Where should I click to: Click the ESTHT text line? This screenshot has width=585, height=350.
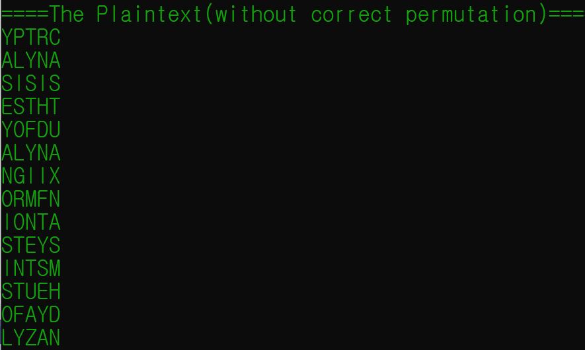31,106
